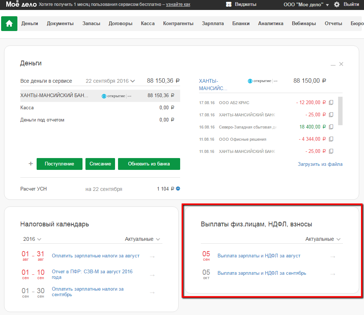Follow the Загрузить из файла link
Image resolution: width=364 pixels, height=315 pixels.
[x=320, y=164]
